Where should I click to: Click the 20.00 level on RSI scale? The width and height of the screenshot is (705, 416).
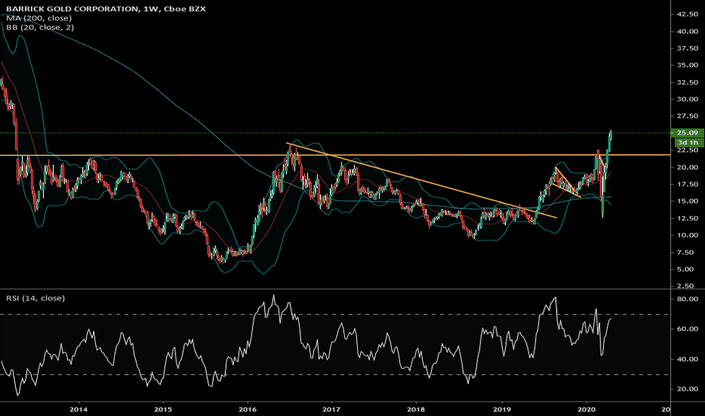point(688,389)
